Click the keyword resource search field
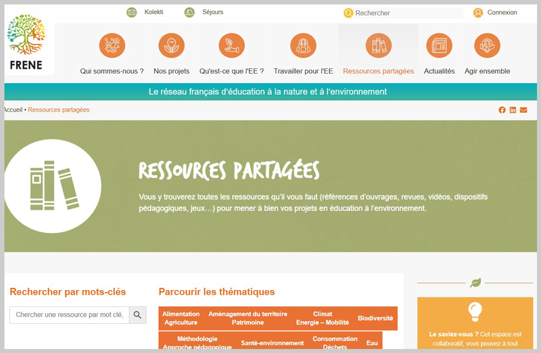This screenshot has width=541, height=353. 70,314
